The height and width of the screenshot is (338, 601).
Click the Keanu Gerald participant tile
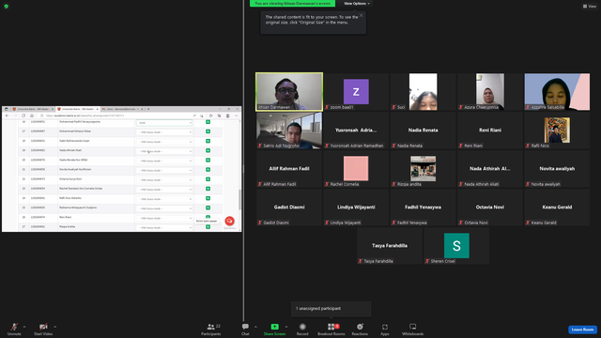coord(557,207)
